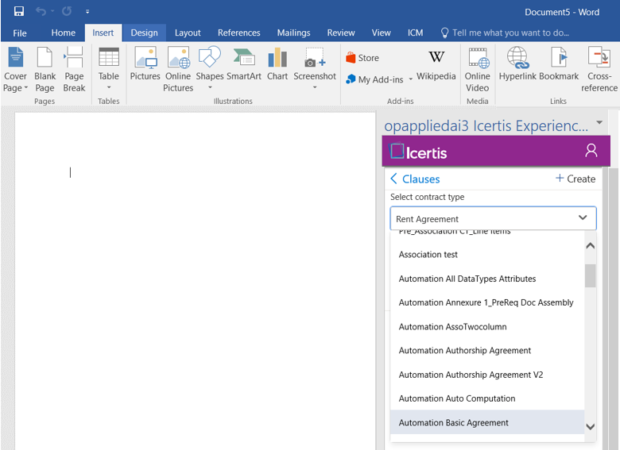Switch to the Design tab

(x=144, y=33)
